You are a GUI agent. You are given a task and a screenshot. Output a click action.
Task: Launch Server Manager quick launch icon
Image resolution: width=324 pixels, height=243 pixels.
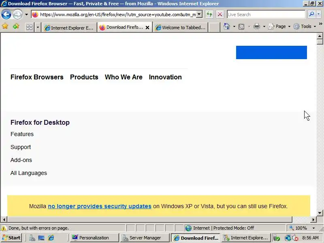click(x=32, y=238)
